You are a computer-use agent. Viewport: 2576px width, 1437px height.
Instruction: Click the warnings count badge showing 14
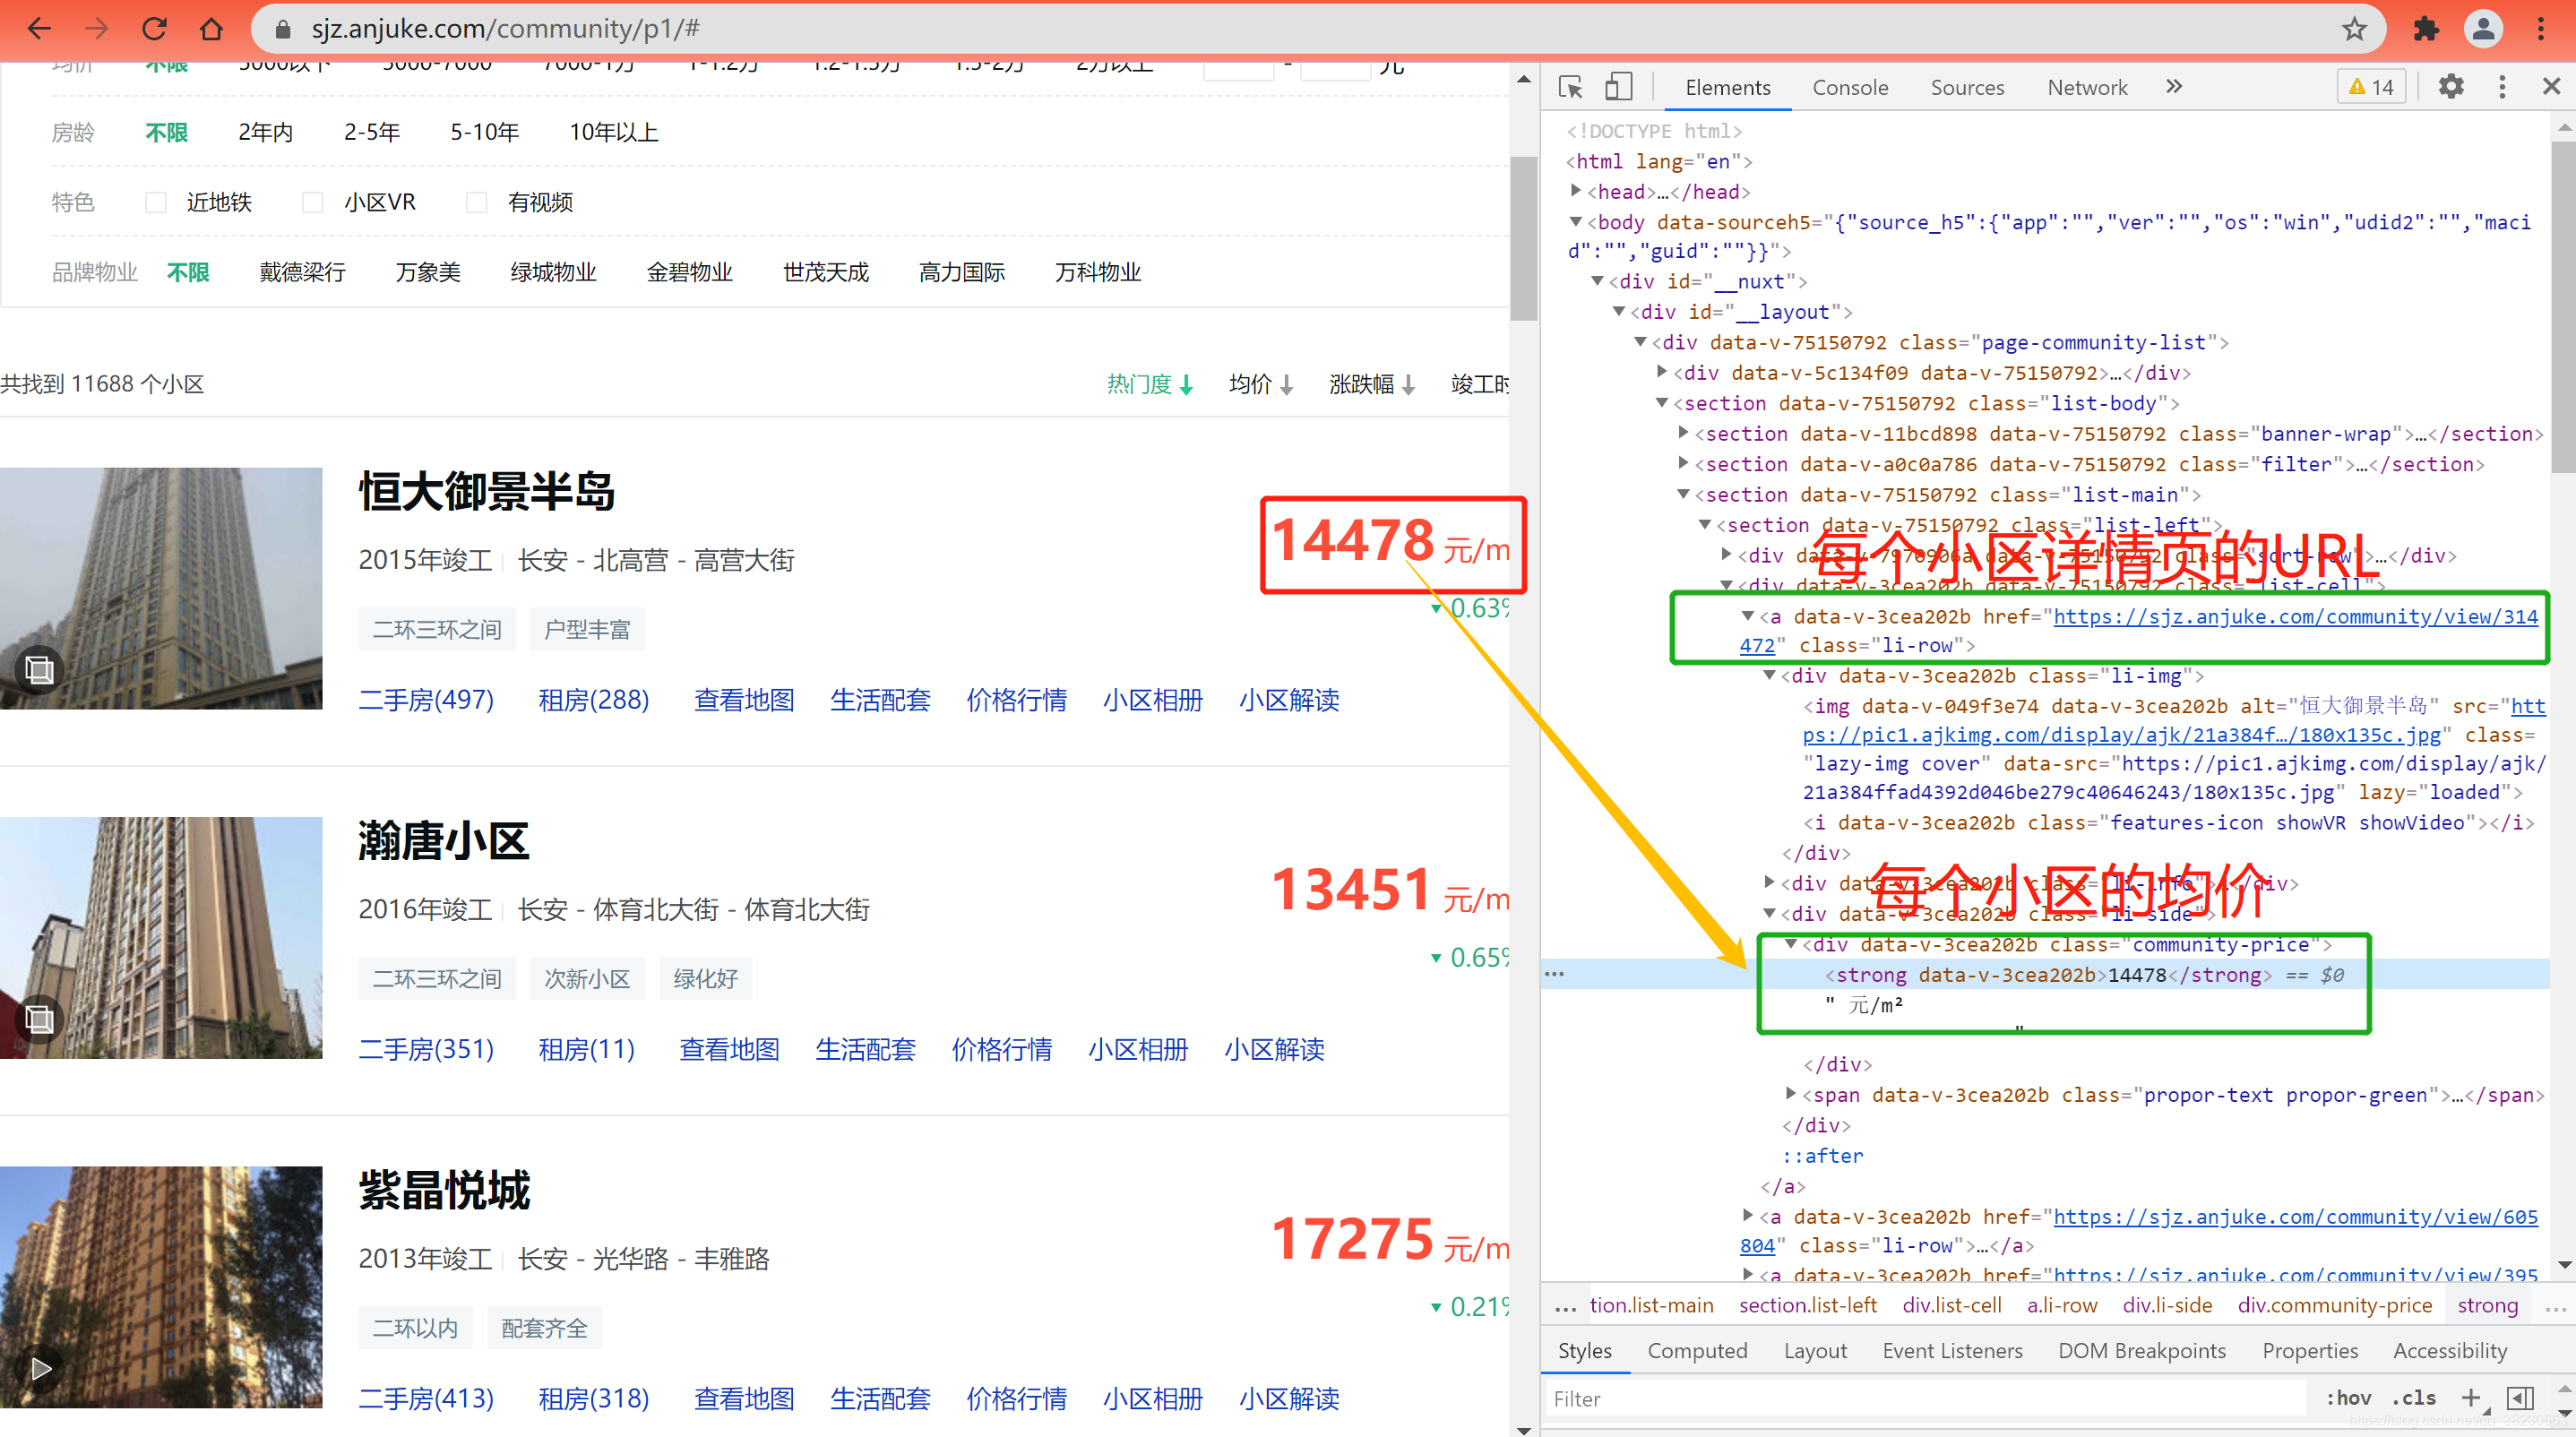pyautogui.click(x=2371, y=87)
